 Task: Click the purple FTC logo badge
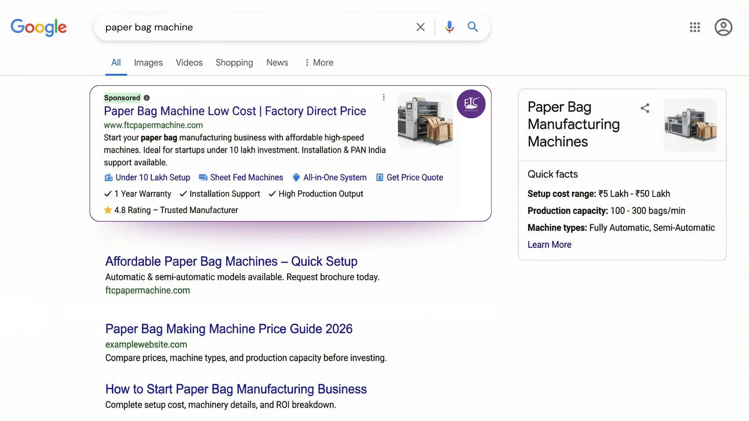471,104
